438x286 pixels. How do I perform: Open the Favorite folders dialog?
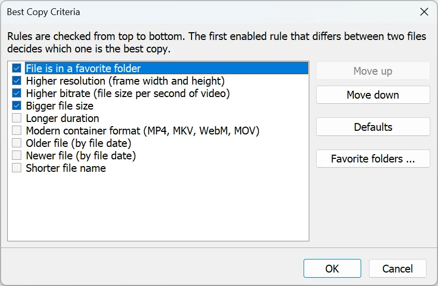[373, 159]
